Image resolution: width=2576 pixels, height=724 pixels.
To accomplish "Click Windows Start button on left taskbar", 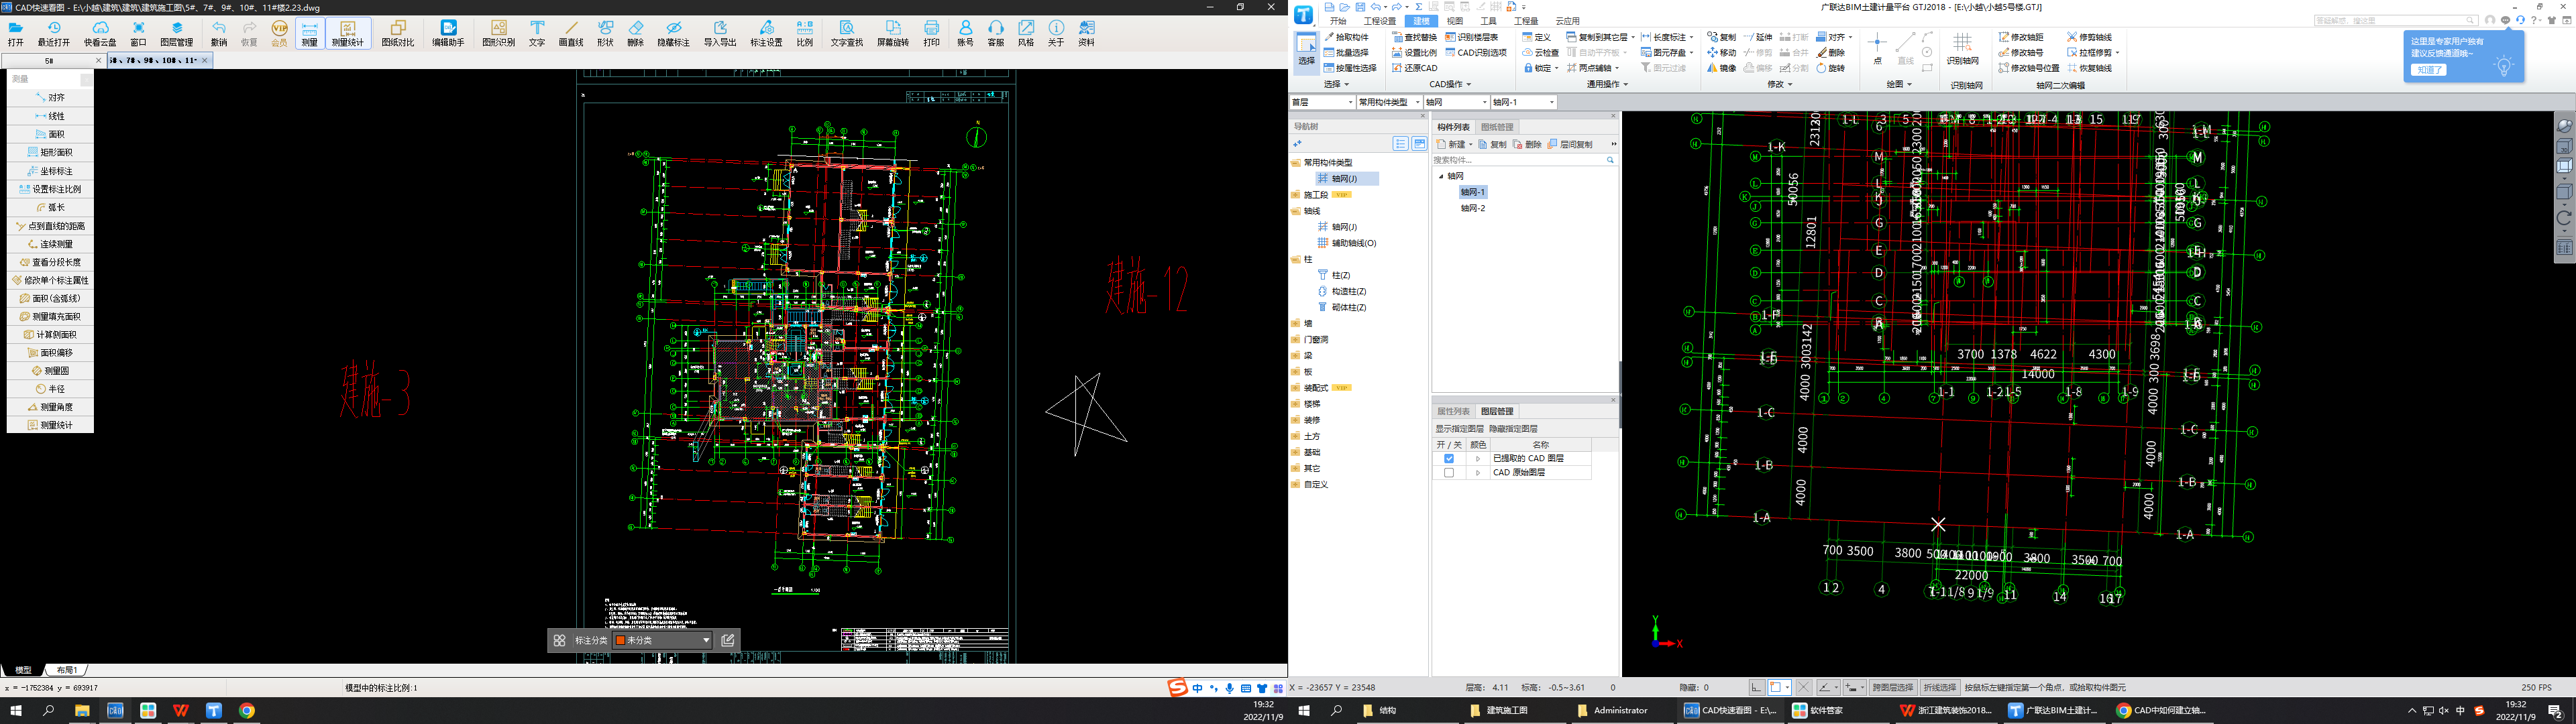I will tap(16, 710).
